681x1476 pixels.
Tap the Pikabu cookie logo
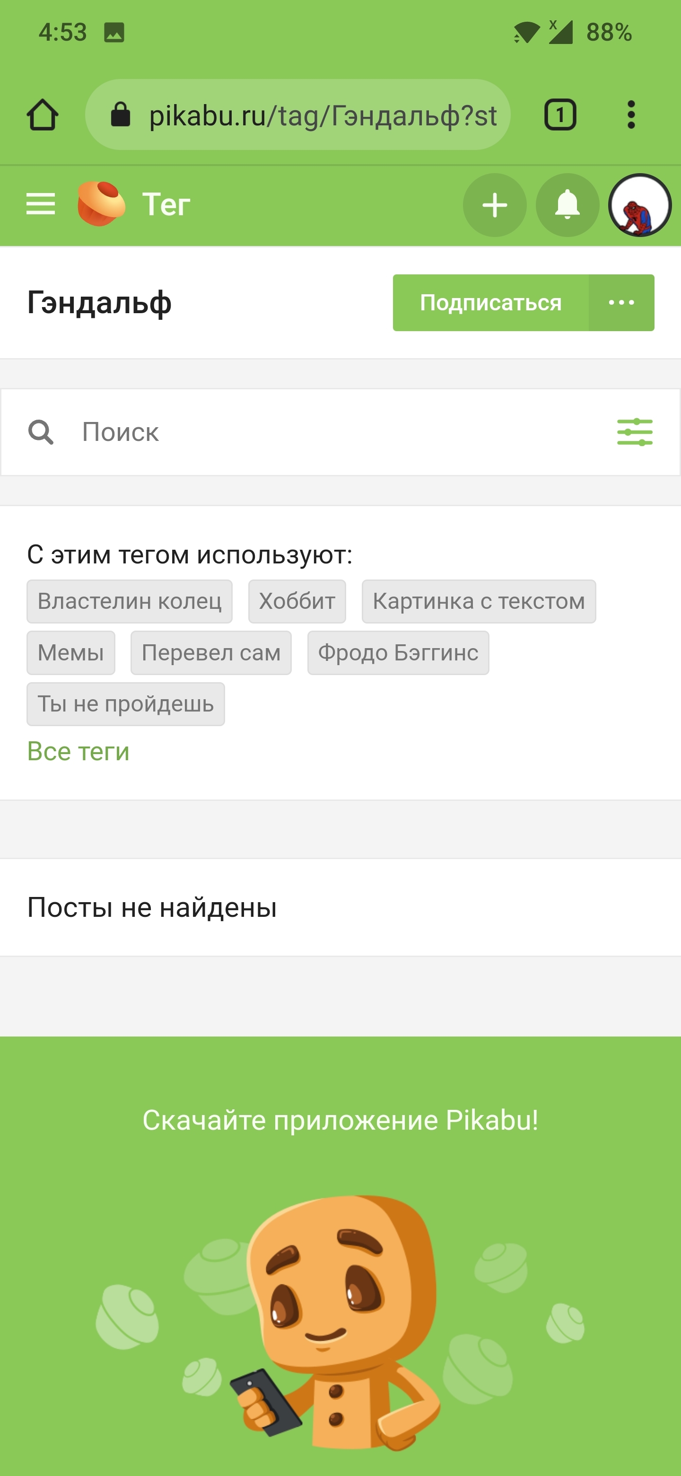pyautogui.click(x=101, y=203)
